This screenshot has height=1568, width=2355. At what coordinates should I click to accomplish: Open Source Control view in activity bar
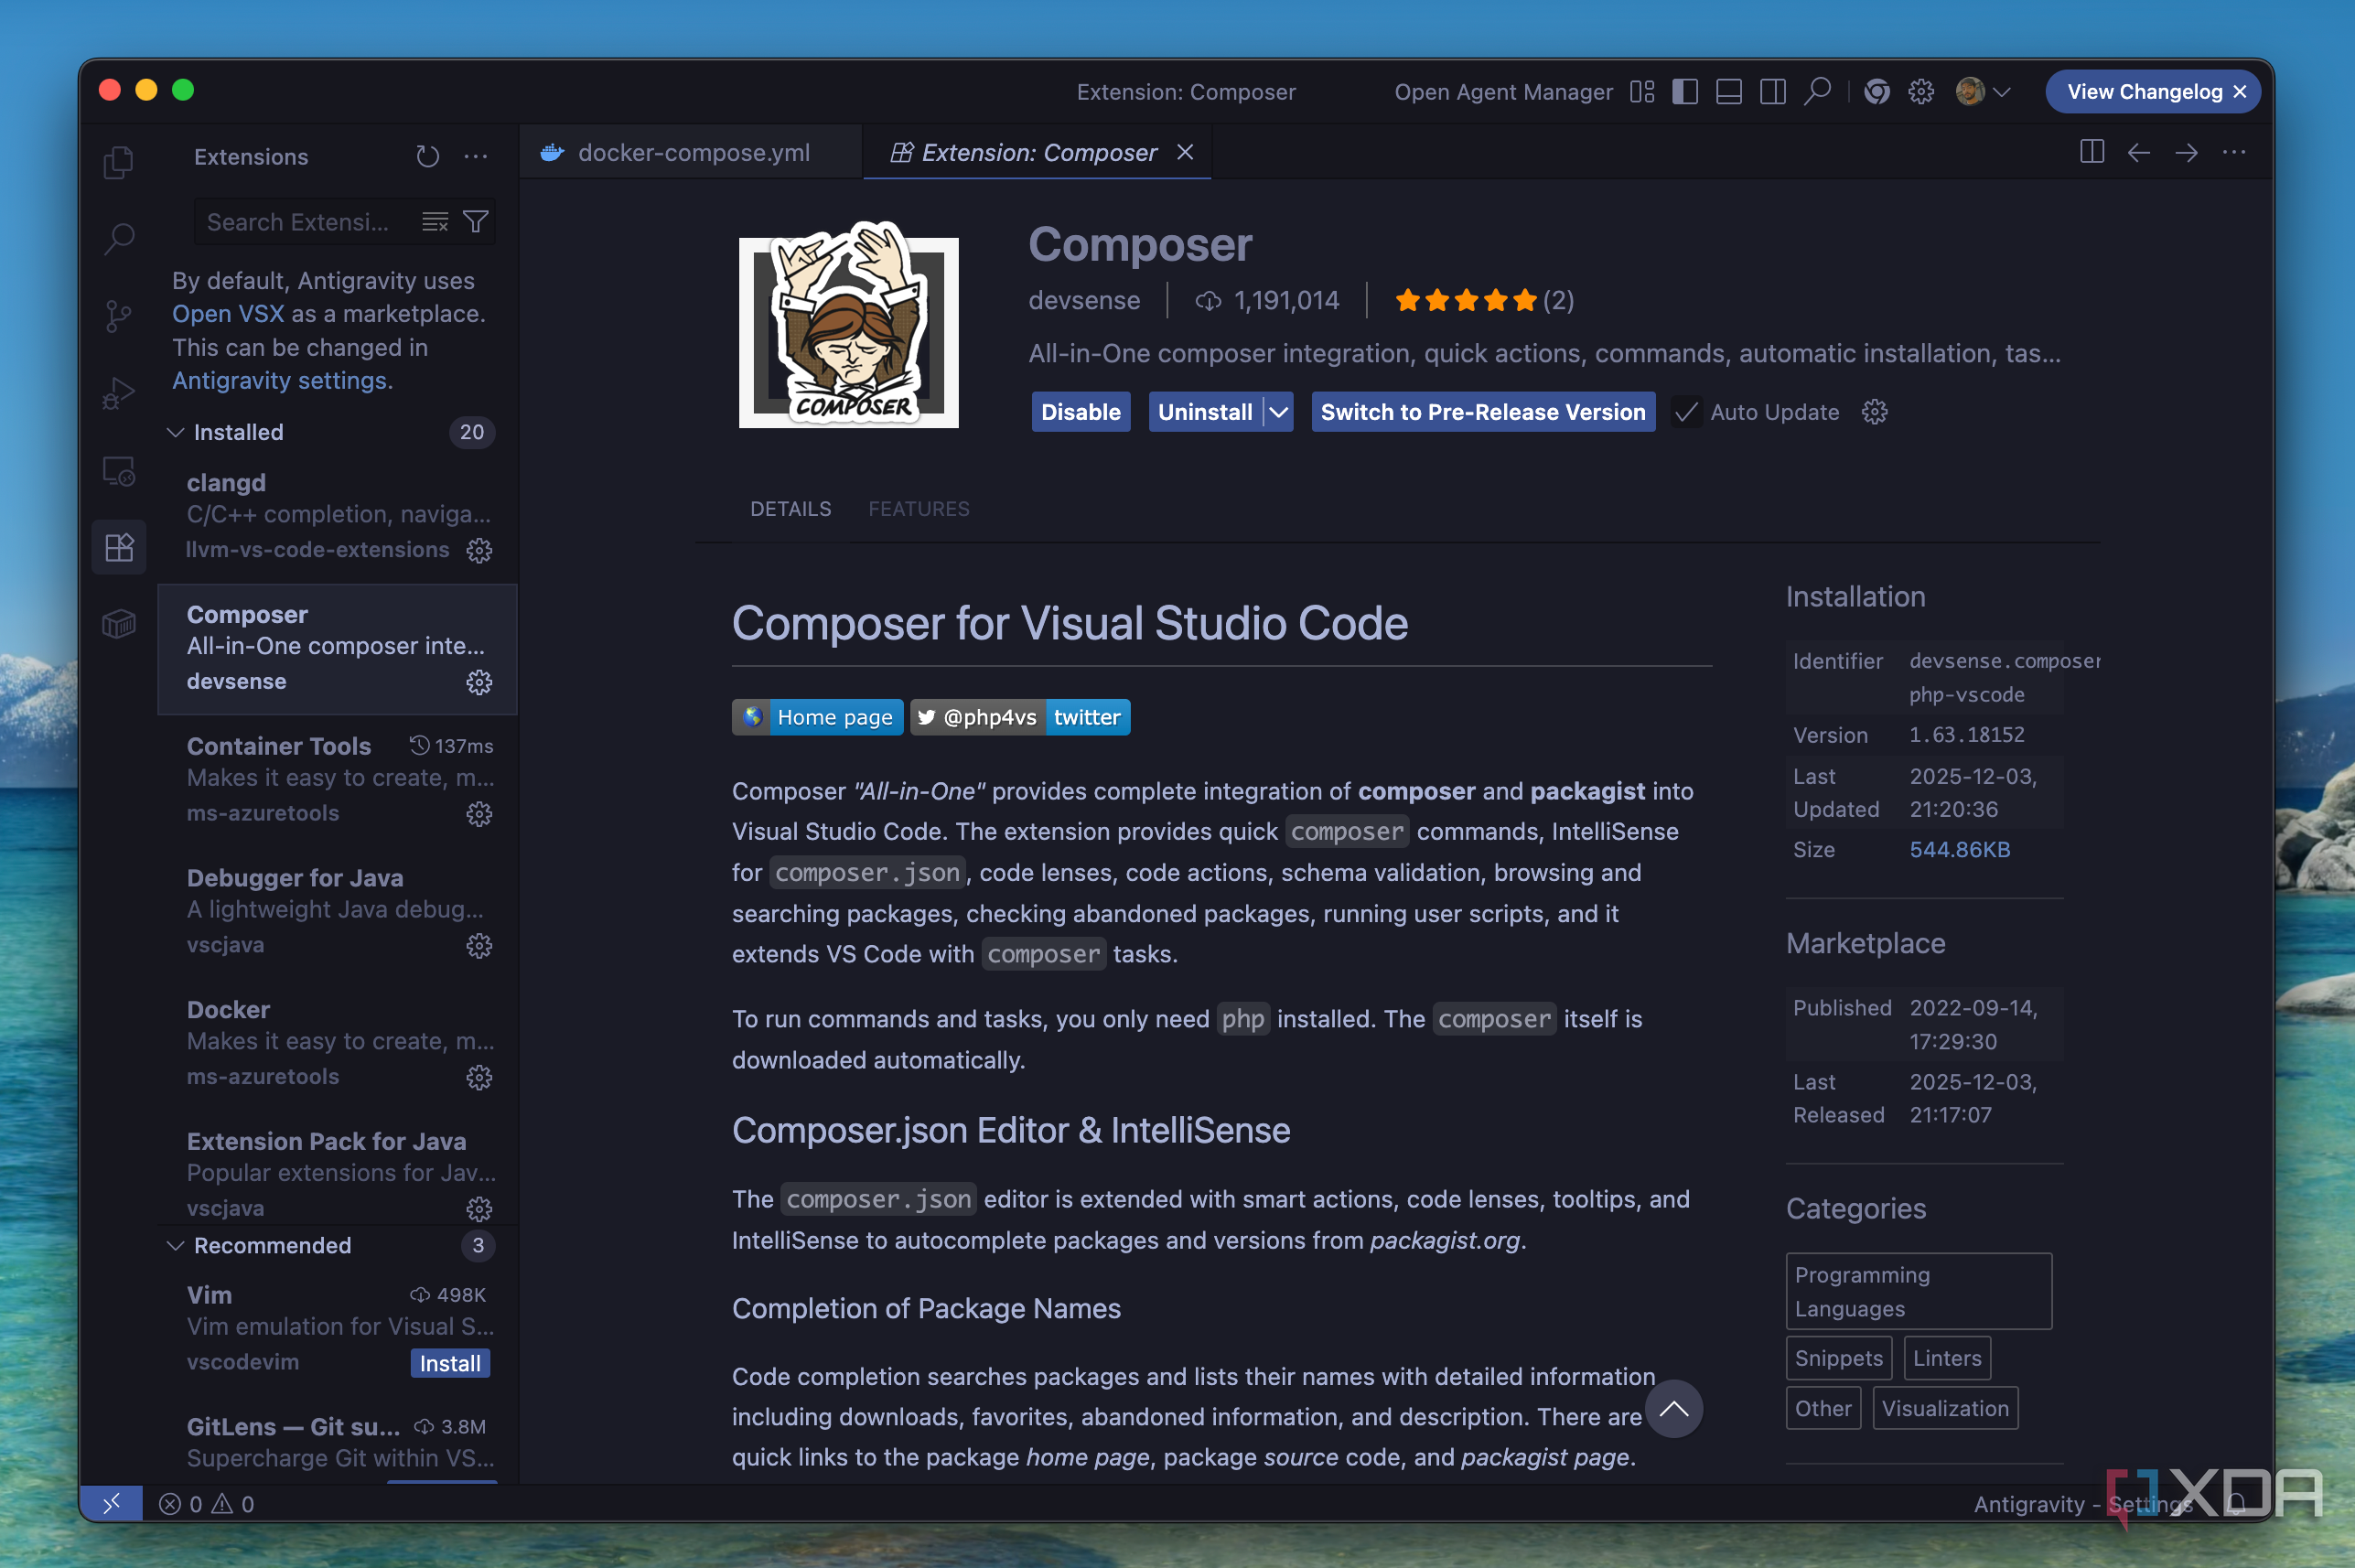(x=118, y=316)
